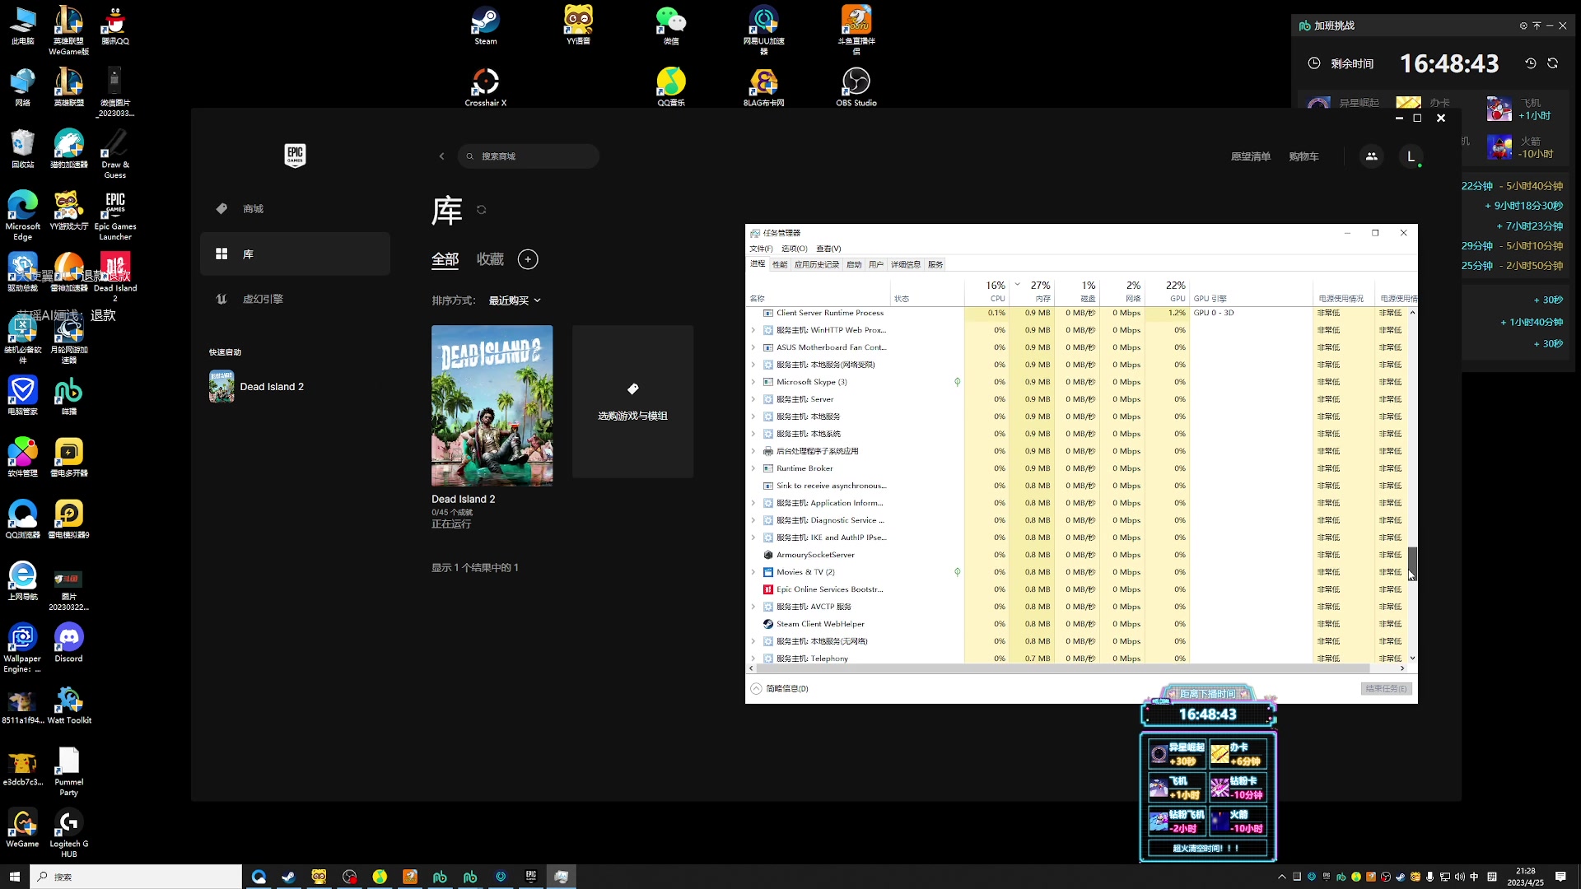Collapse to 简略信息 fewer details view
Screen dimensions: 1581x889
click(x=779, y=689)
